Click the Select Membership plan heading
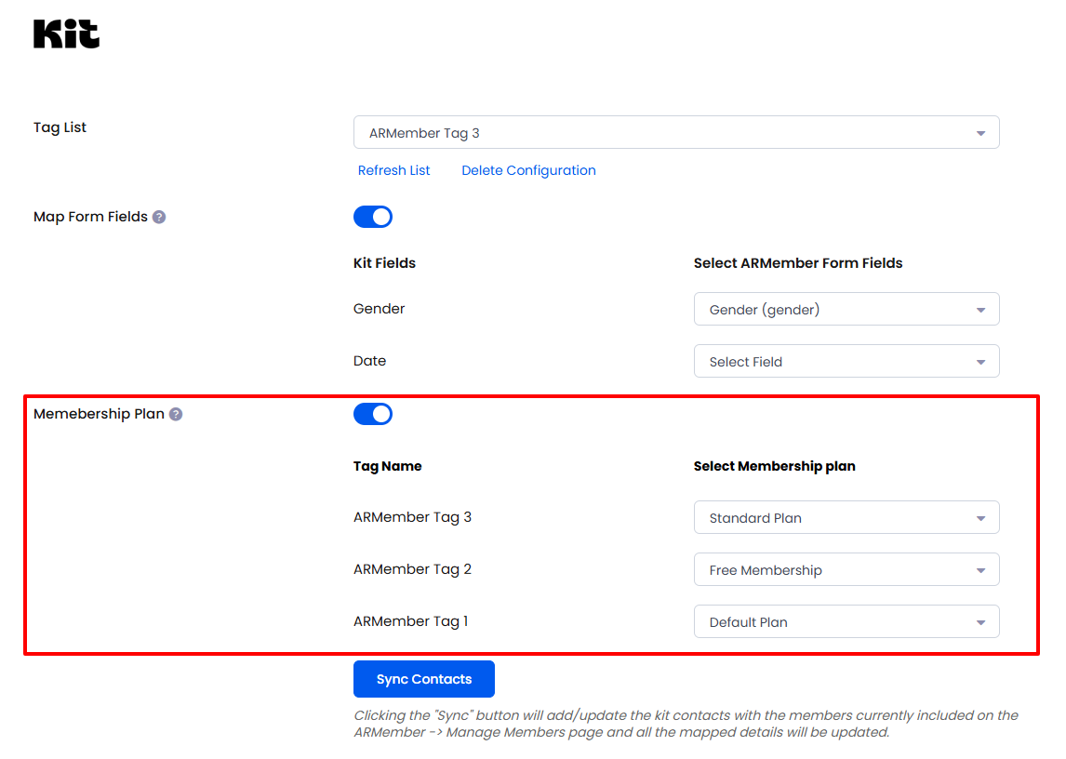The height and width of the screenshot is (759, 1066). click(x=775, y=466)
